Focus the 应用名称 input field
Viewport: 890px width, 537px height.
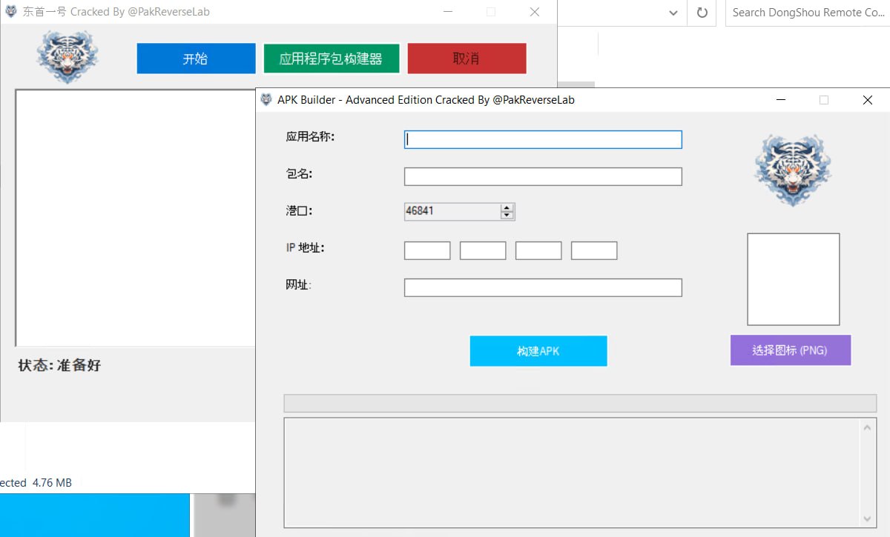point(543,139)
